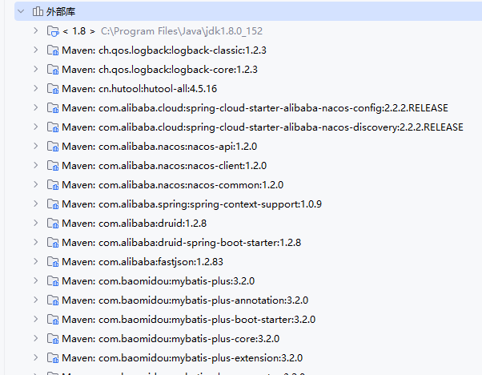Expand nacos-common:1.2.0 library
This screenshot has width=482, height=375.
(x=36, y=184)
